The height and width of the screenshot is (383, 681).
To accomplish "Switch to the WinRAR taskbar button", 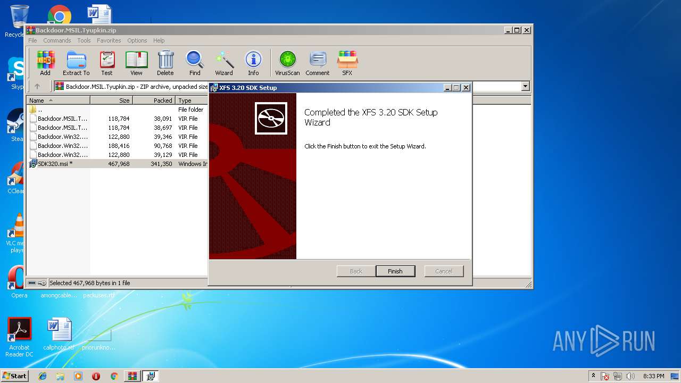I will (x=132, y=376).
